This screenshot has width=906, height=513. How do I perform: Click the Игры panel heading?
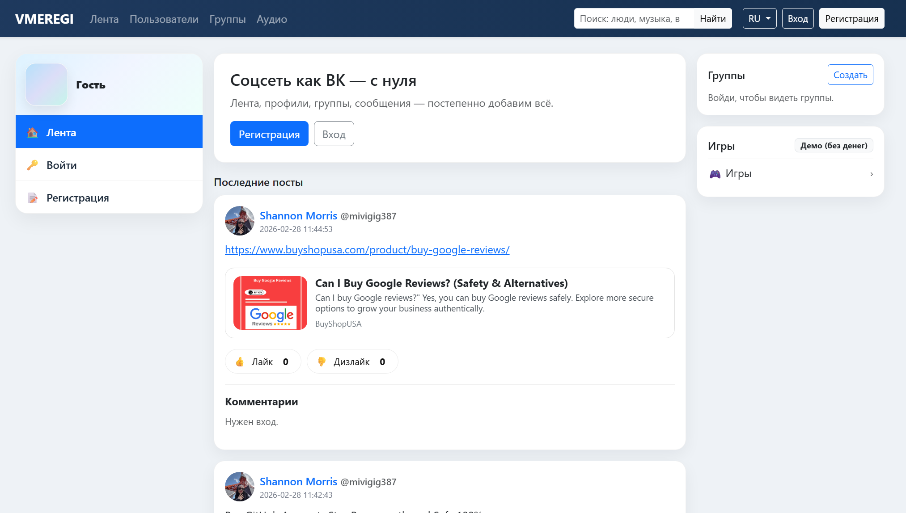pos(721,146)
